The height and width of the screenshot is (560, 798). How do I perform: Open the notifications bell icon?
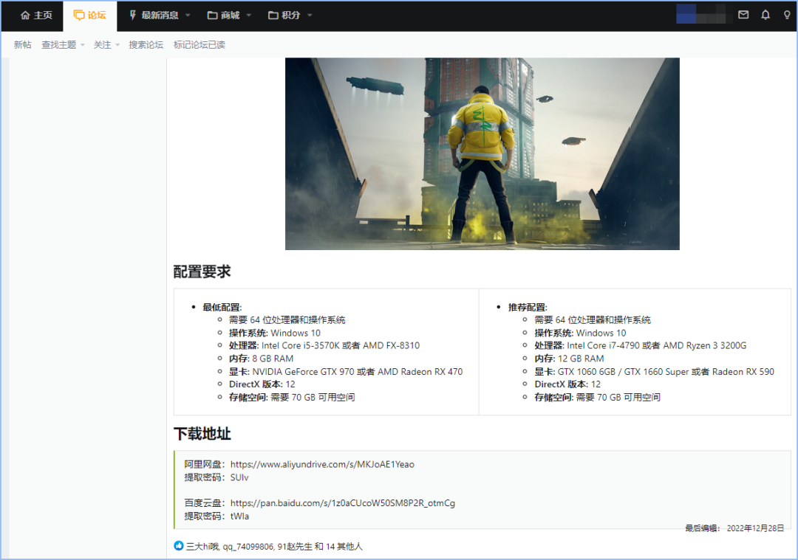tap(765, 15)
